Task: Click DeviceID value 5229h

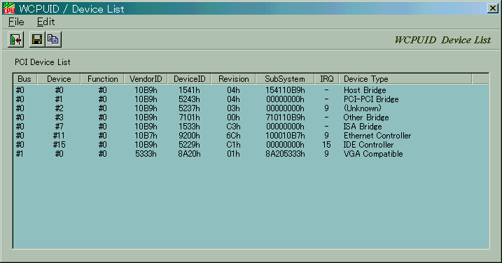Action: coord(189,145)
